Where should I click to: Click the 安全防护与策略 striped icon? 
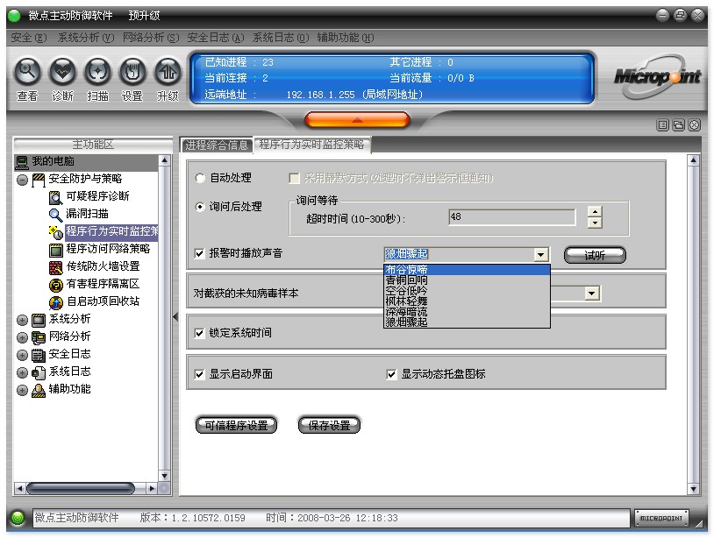point(39,180)
